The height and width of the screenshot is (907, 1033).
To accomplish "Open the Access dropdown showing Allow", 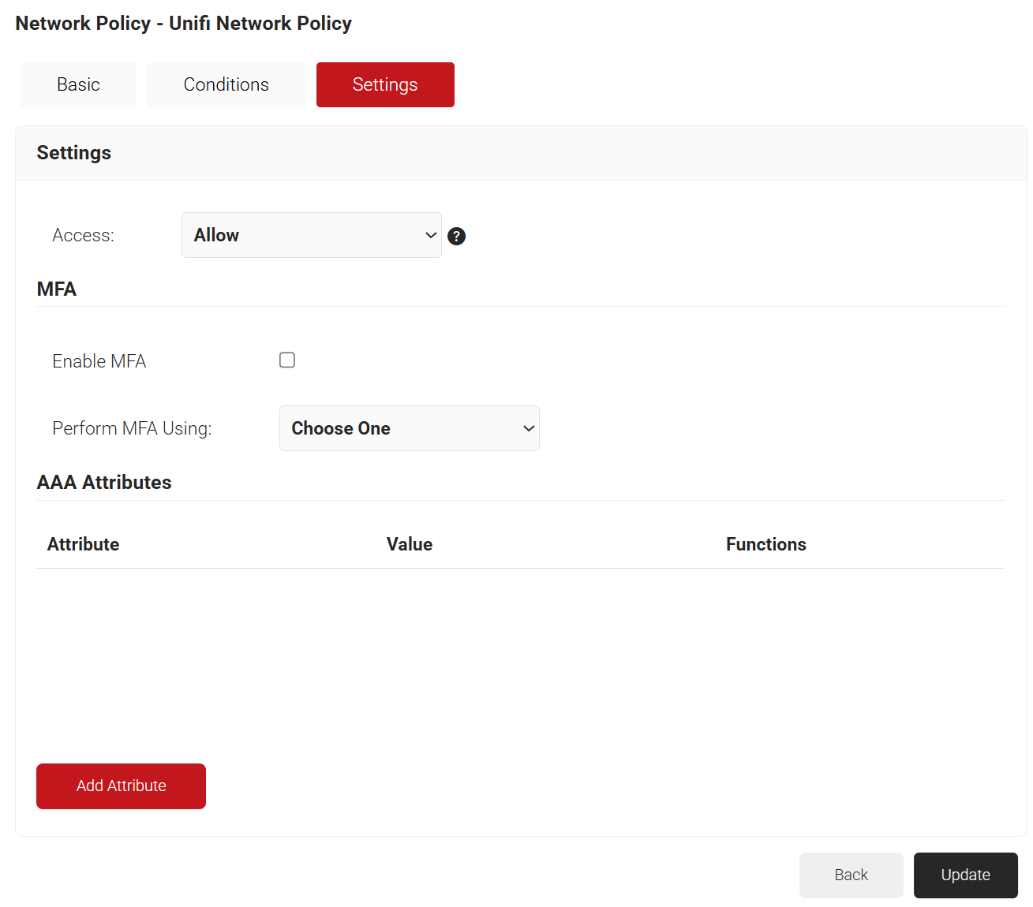I will click(311, 234).
